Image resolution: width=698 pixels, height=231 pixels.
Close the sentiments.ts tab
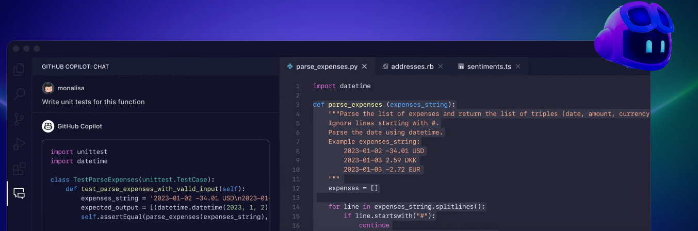point(518,67)
